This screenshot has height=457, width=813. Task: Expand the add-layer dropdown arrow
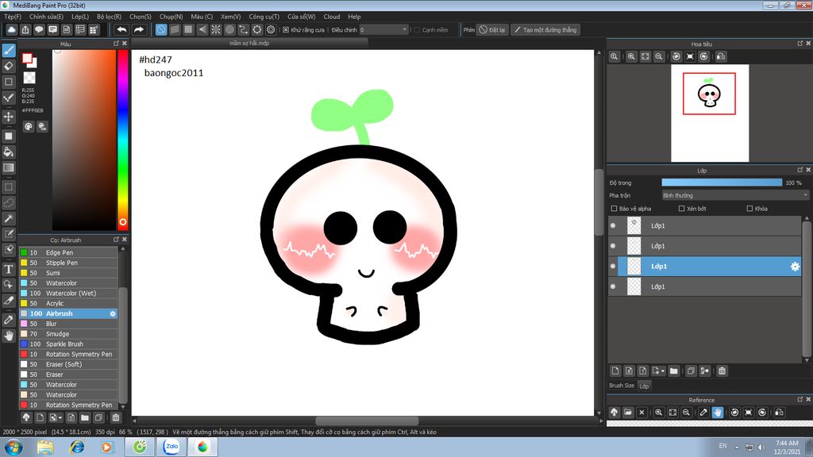click(663, 371)
